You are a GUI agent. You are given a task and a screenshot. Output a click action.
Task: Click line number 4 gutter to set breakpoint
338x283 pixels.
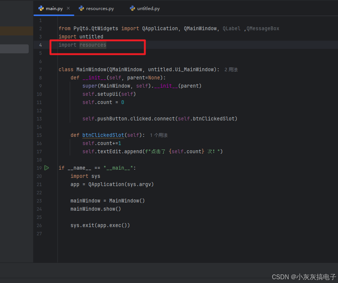40,45
